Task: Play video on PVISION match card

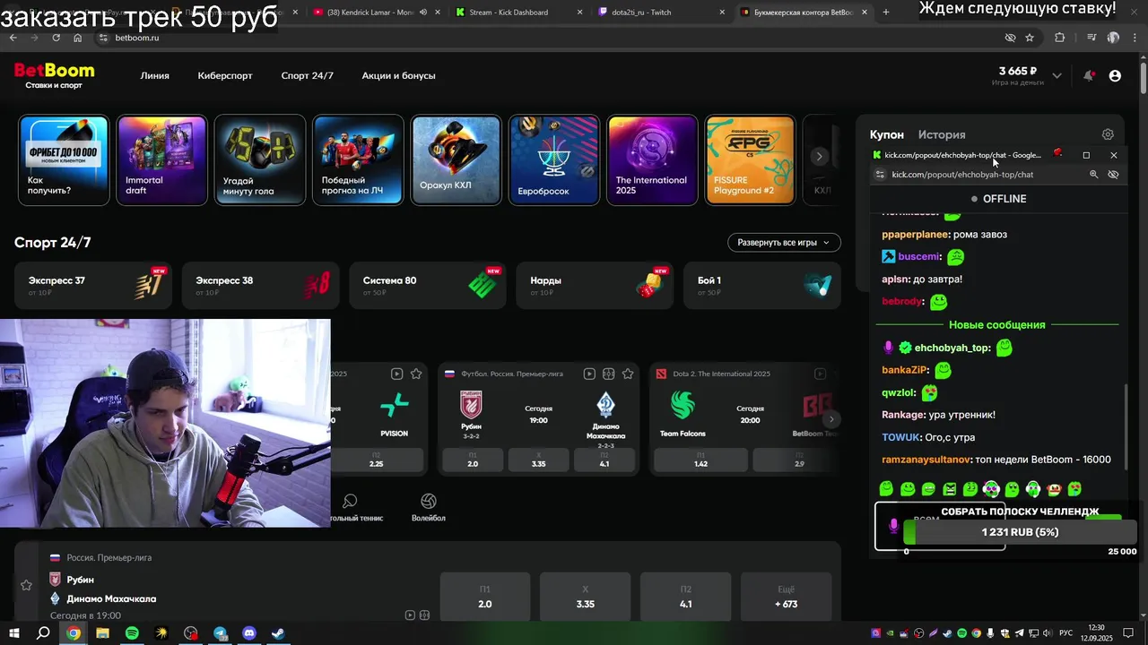Action: coord(396,374)
